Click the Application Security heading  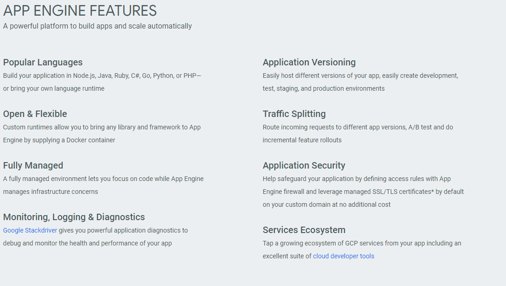point(304,165)
